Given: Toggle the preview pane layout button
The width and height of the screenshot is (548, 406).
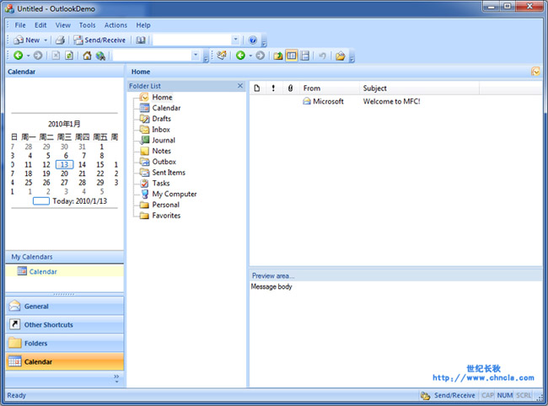Looking at the screenshot, I should point(292,56).
